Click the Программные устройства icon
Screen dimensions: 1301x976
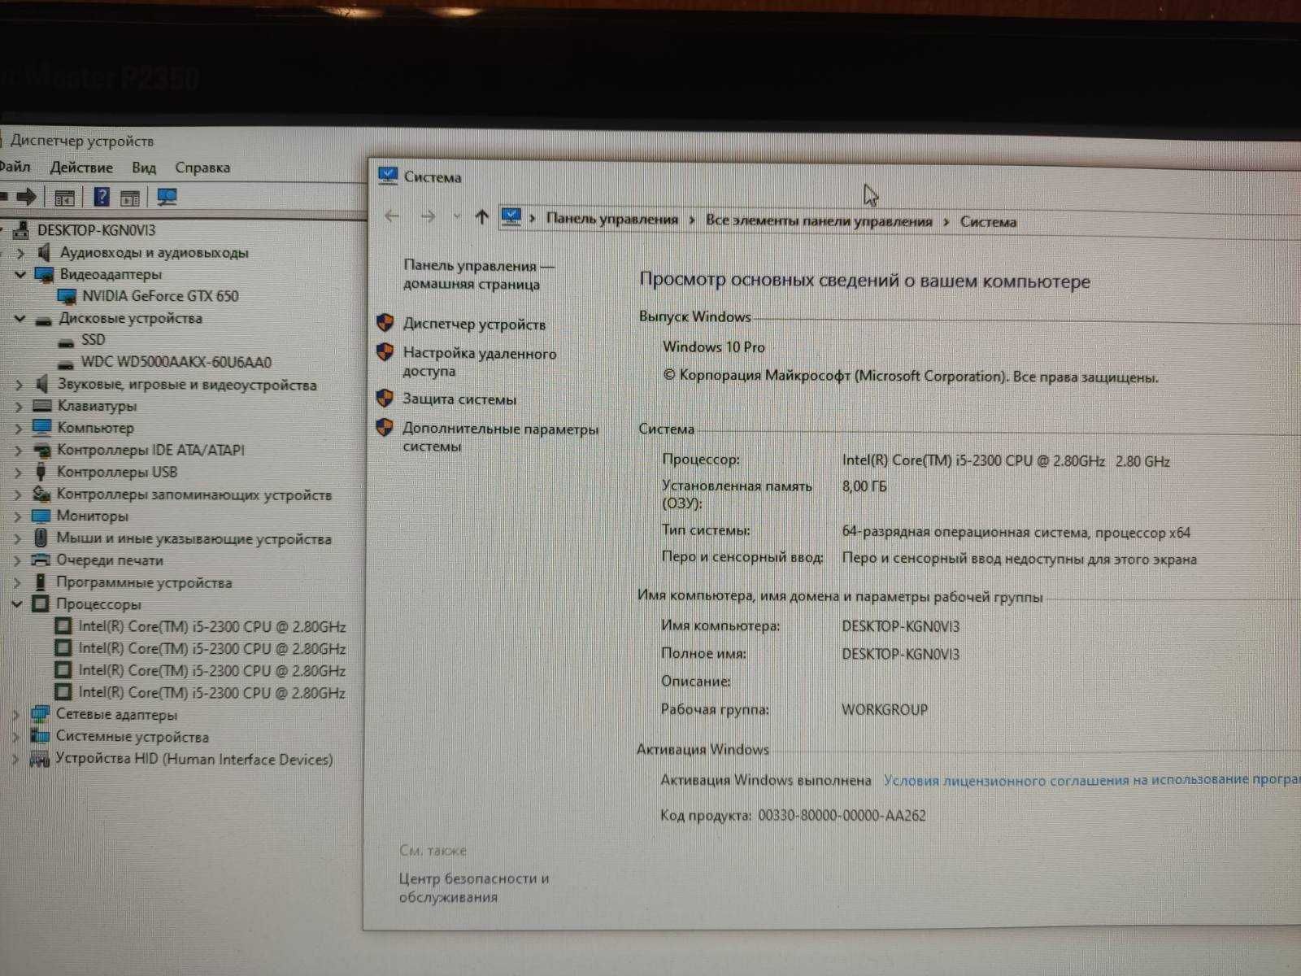[41, 582]
